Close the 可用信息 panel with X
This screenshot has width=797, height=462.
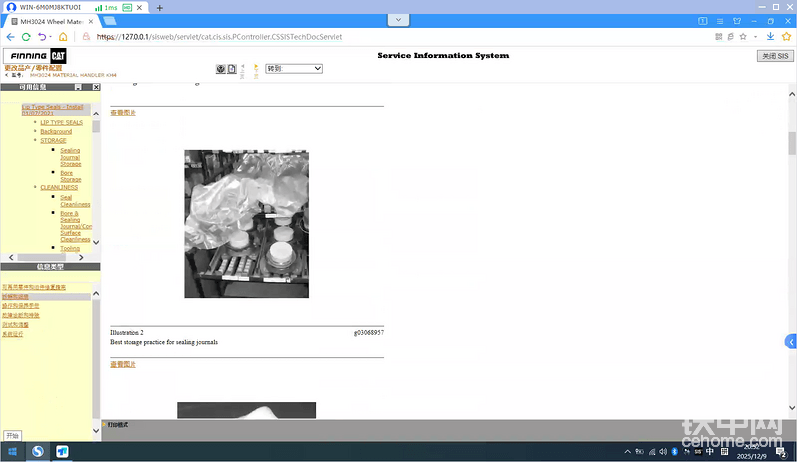tap(96, 87)
